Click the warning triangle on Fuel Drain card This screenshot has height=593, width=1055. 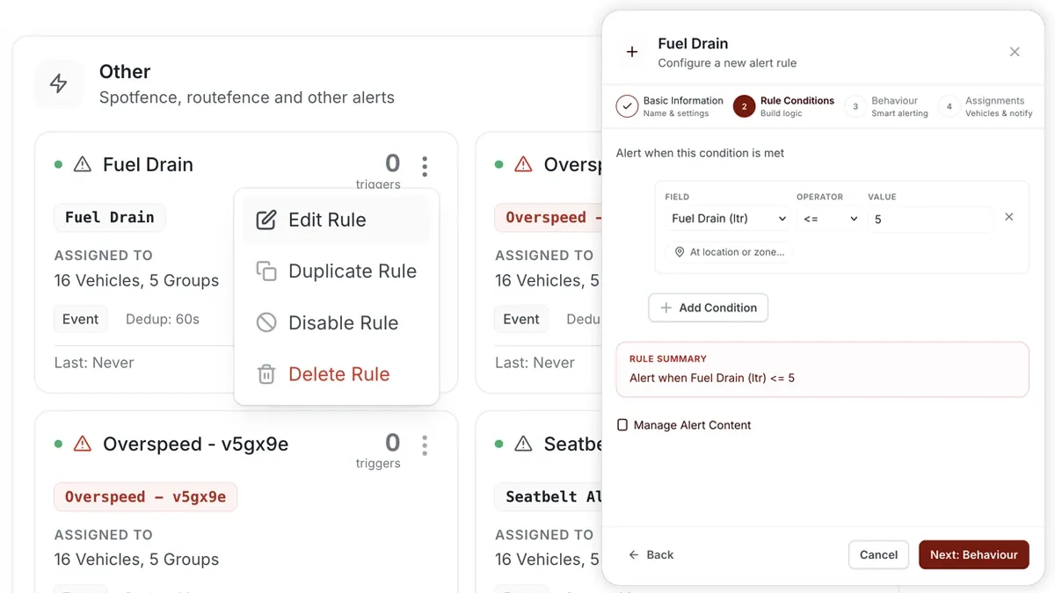click(83, 164)
